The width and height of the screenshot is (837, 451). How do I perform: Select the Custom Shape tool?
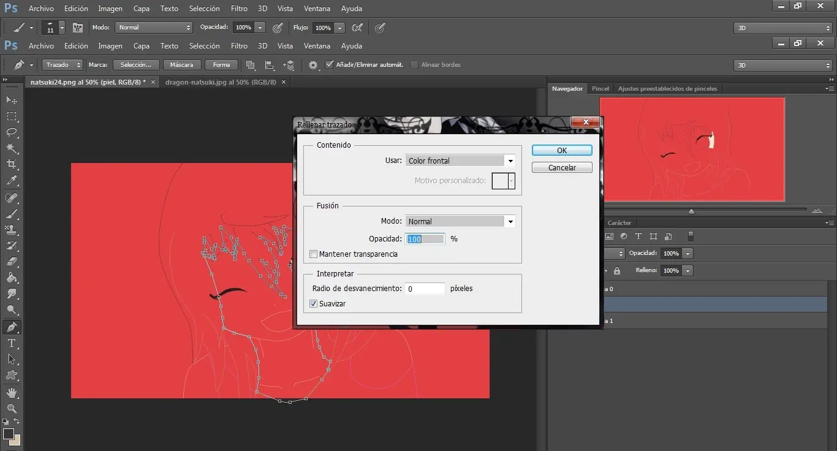12,375
